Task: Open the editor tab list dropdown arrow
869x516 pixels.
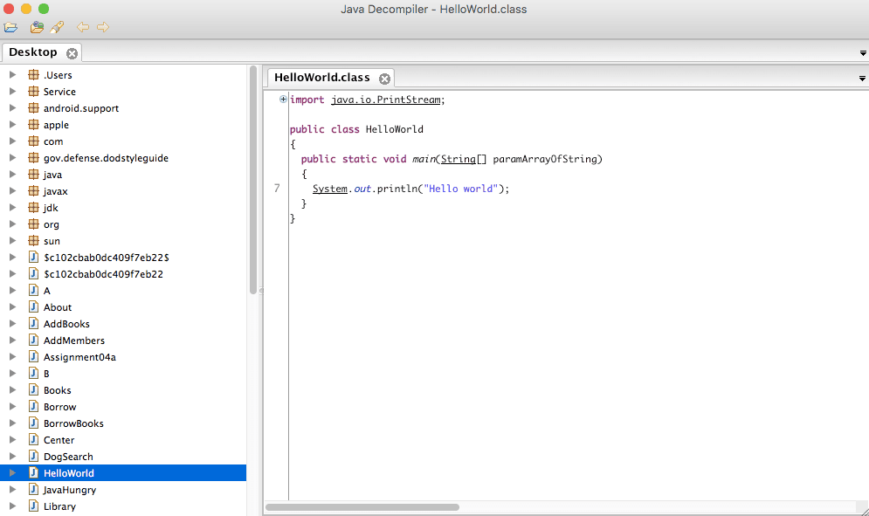Action: (x=862, y=79)
